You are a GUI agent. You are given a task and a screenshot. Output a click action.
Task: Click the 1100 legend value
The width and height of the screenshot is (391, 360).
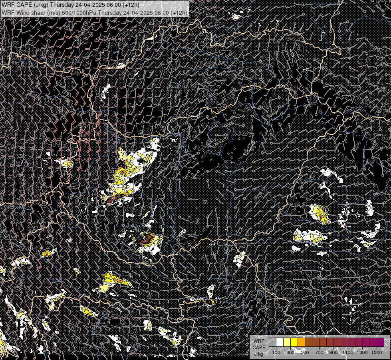click(x=347, y=352)
